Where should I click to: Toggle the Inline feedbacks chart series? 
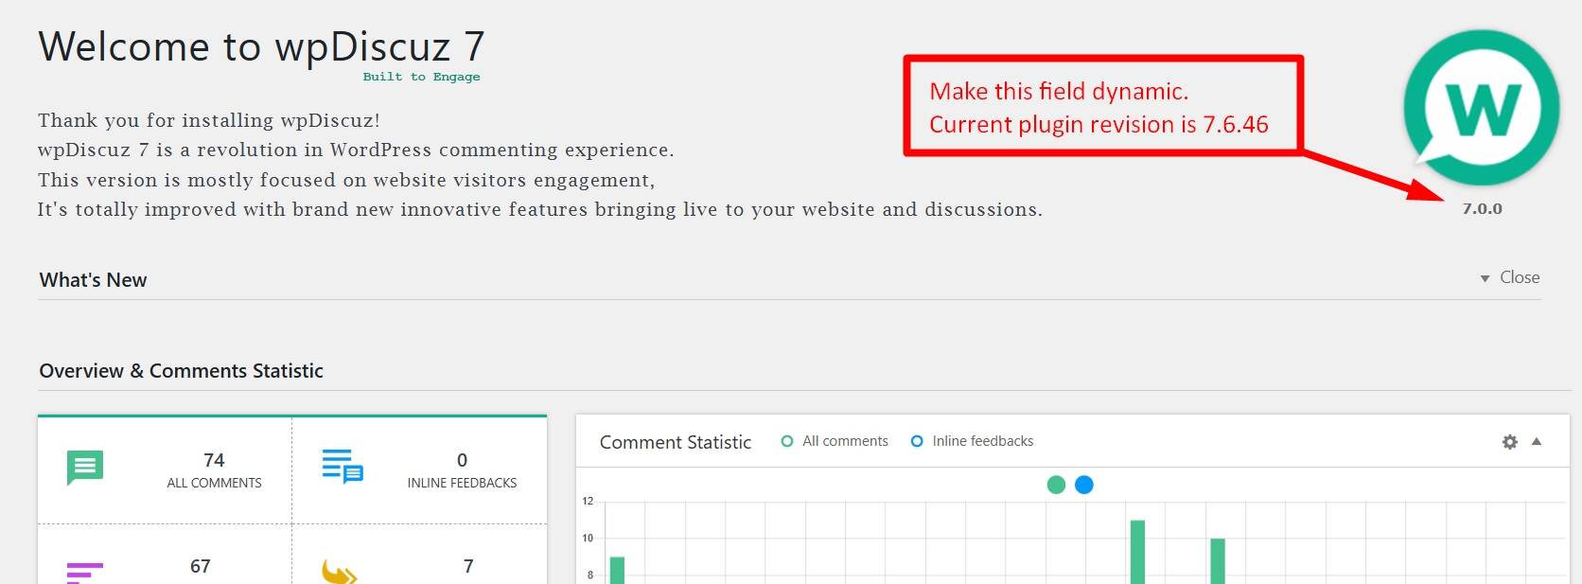pyautogui.click(x=972, y=441)
